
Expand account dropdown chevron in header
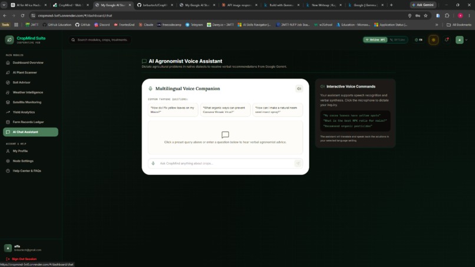pos(466,40)
